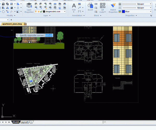
Task: Select the Trim tool
Action: pos(11,12)
